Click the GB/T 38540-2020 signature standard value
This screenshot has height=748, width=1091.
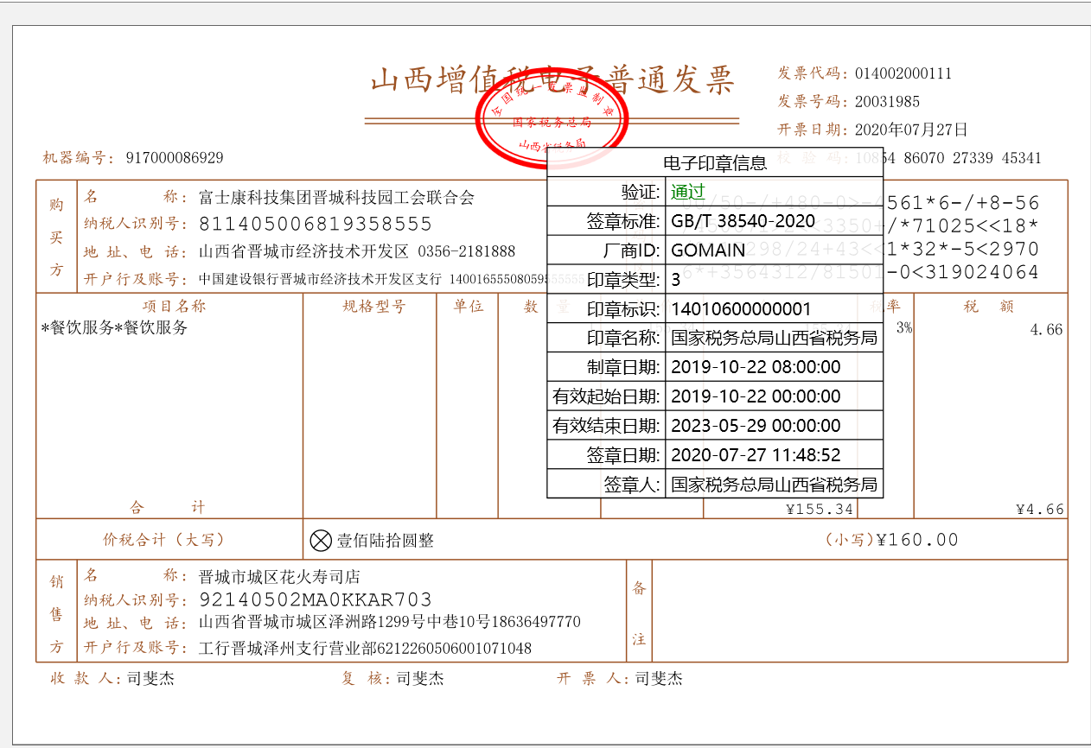point(743,221)
